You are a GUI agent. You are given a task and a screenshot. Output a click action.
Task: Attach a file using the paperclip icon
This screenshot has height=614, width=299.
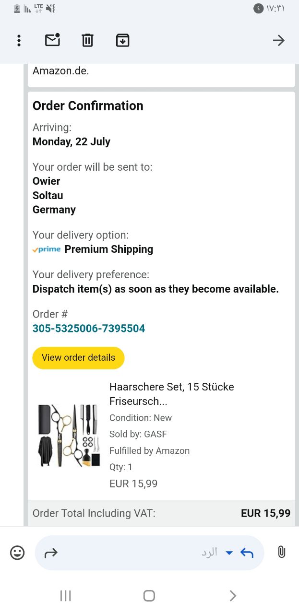pyautogui.click(x=282, y=553)
